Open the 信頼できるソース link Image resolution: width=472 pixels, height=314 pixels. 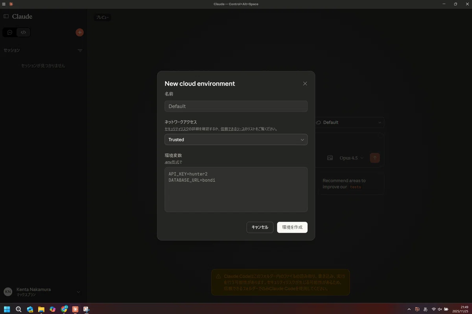[232, 129]
